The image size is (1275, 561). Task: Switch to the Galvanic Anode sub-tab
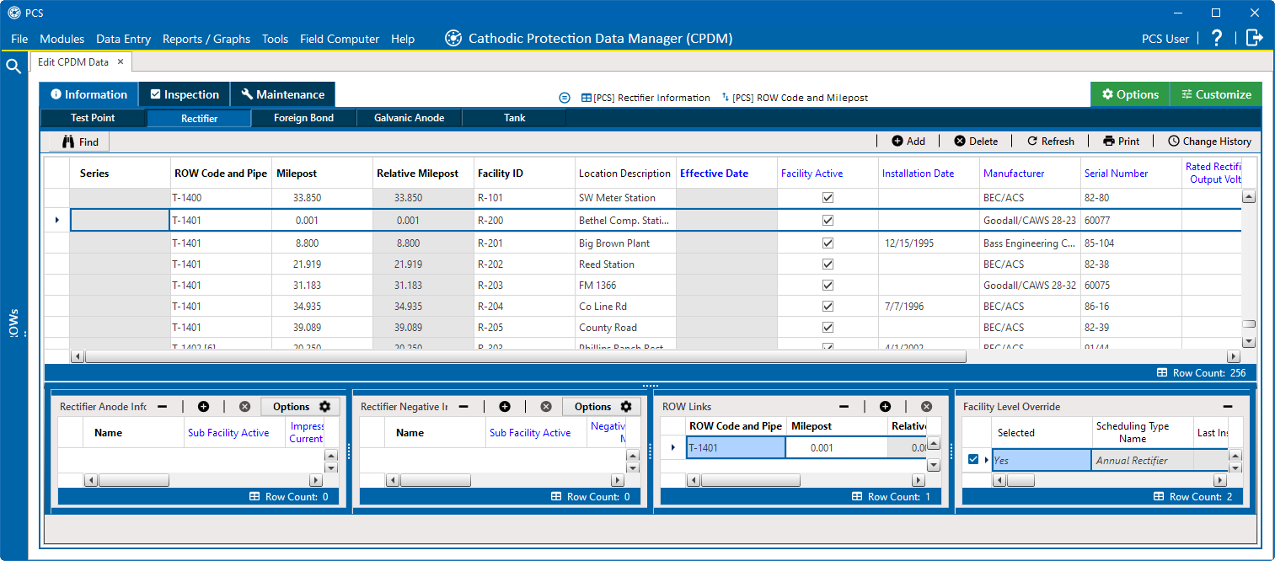tap(409, 118)
